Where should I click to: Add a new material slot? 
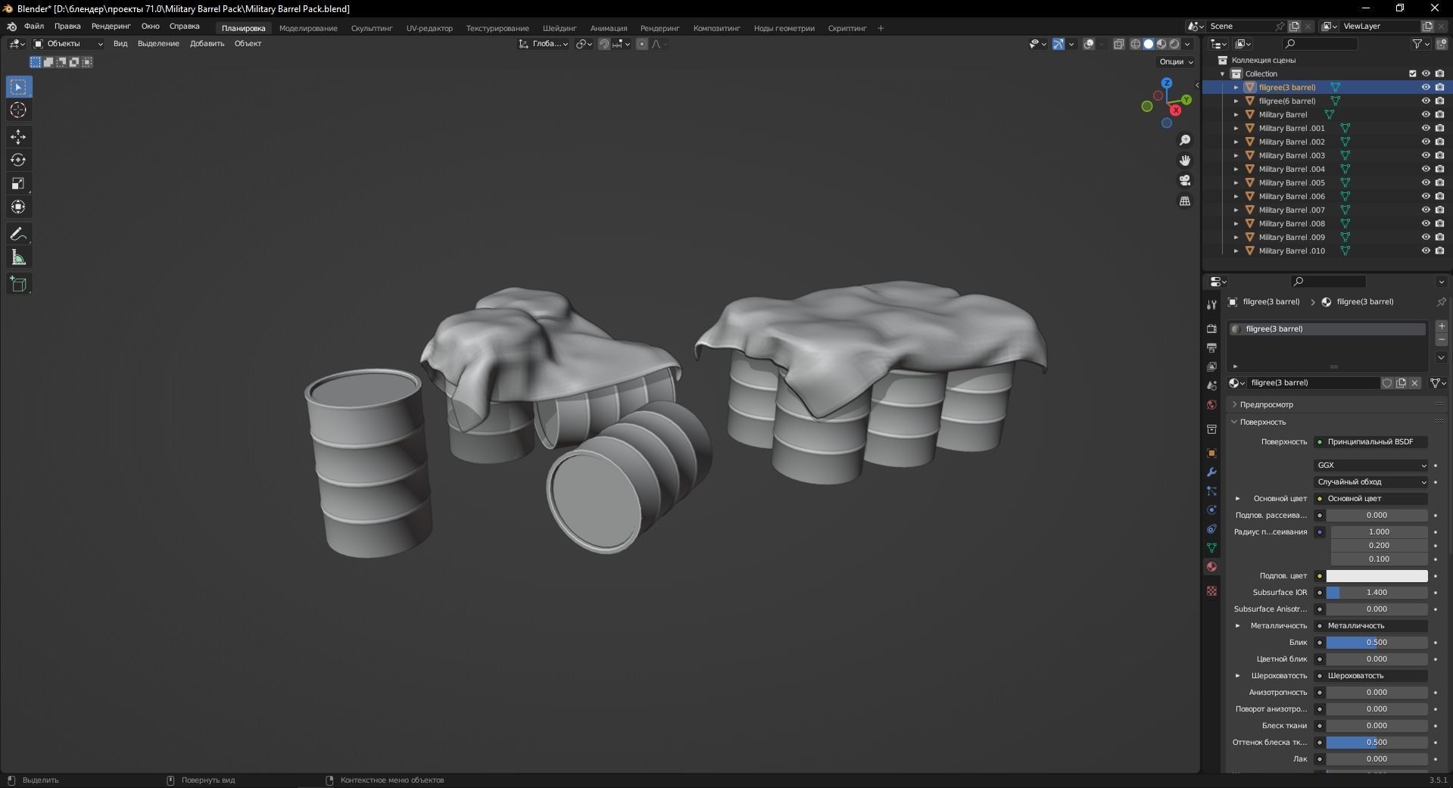(1441, 326)
